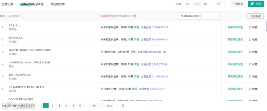Go to page 3 in pagination
Image resolution: width=267 pixels, height=111 pixels.
tap(59, 106)
